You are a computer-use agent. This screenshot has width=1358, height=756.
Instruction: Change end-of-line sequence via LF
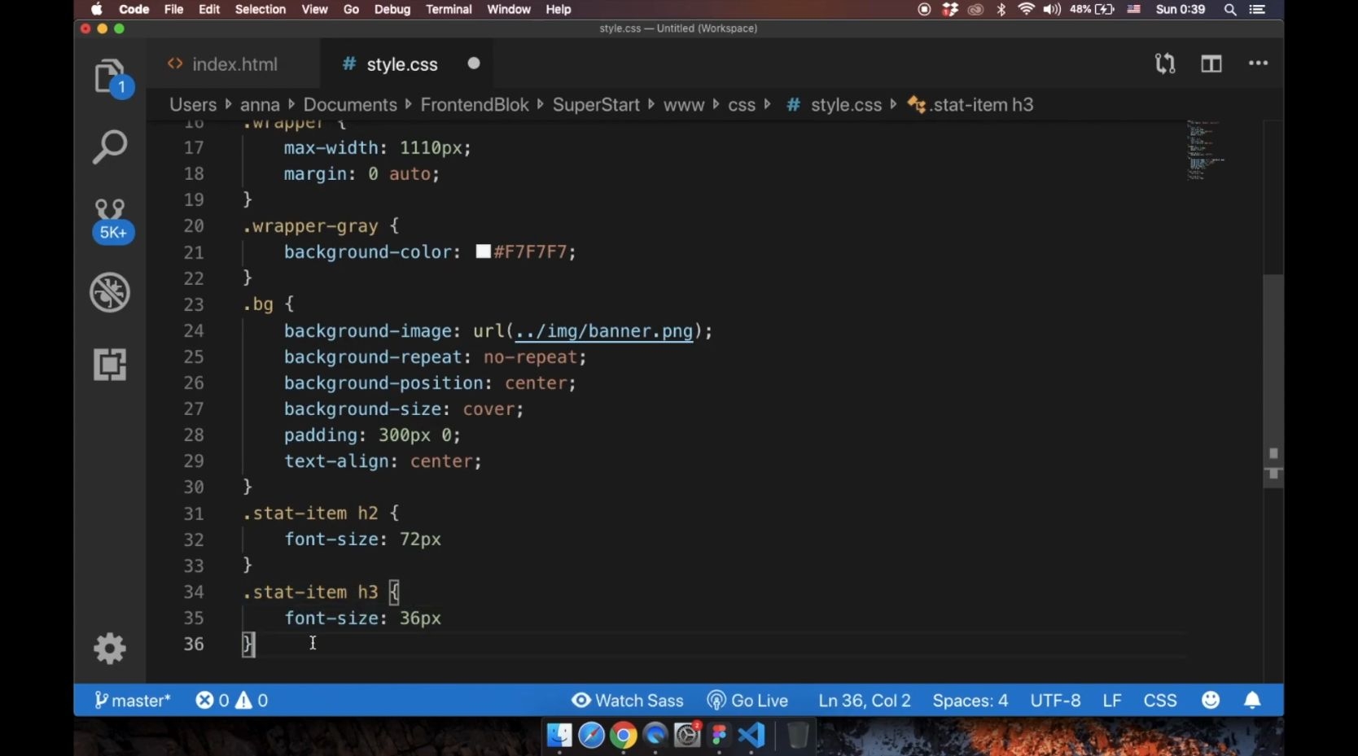(x=1112, y=701)
